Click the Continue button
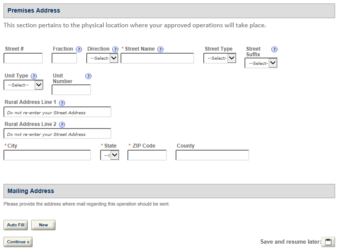The image size is (339, 251). [18, 242]
